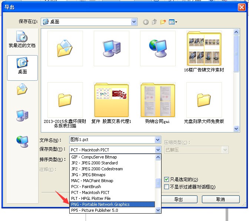Toggle 只是选定的 checkbox
Viewport: 249px width, 221px height.
click(x=166, y=180)
